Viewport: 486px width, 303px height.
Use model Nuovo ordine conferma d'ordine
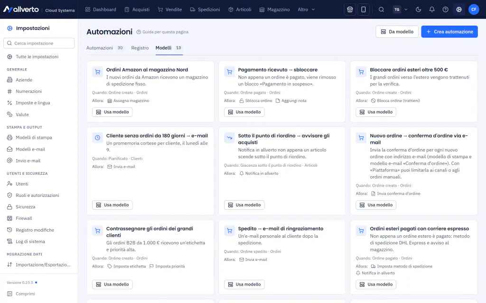click(376, 205)
